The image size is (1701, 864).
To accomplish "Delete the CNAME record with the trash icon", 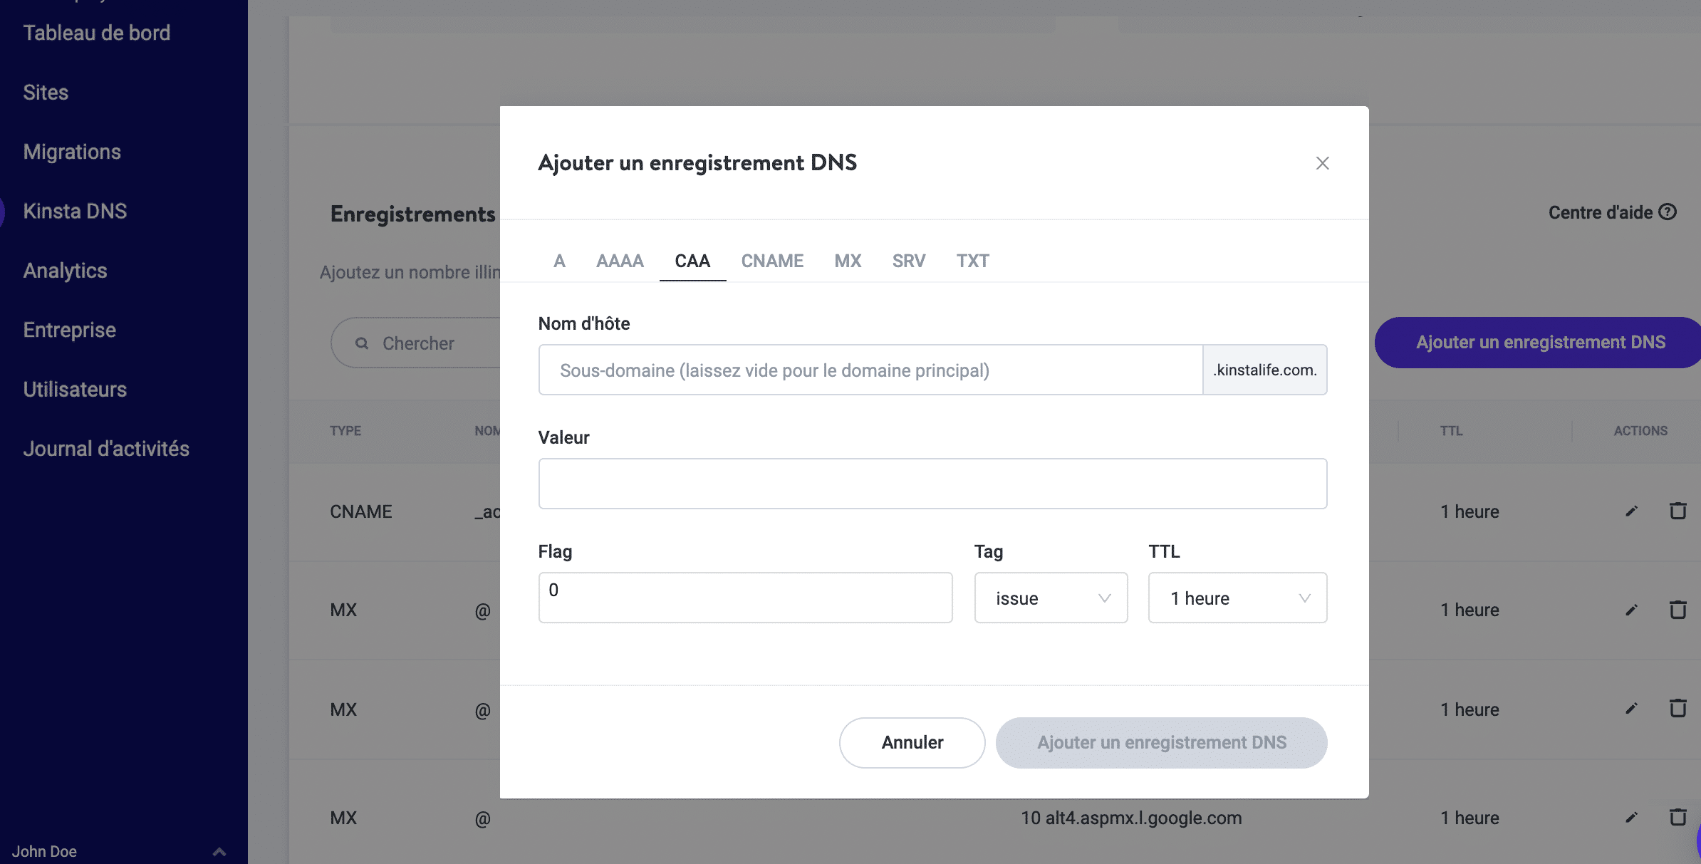I will 1678,511.
